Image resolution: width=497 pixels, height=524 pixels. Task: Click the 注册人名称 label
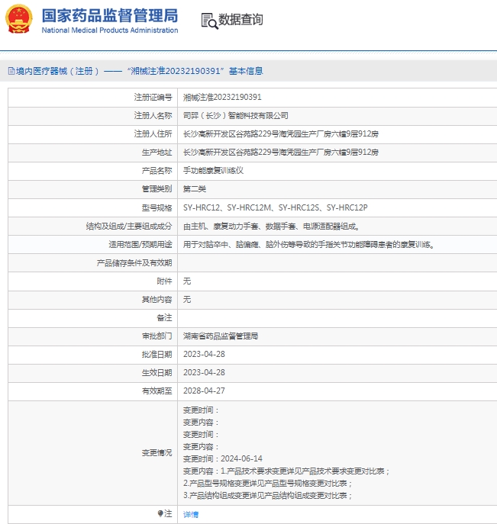pyautogui.click(x=153, y=116)
